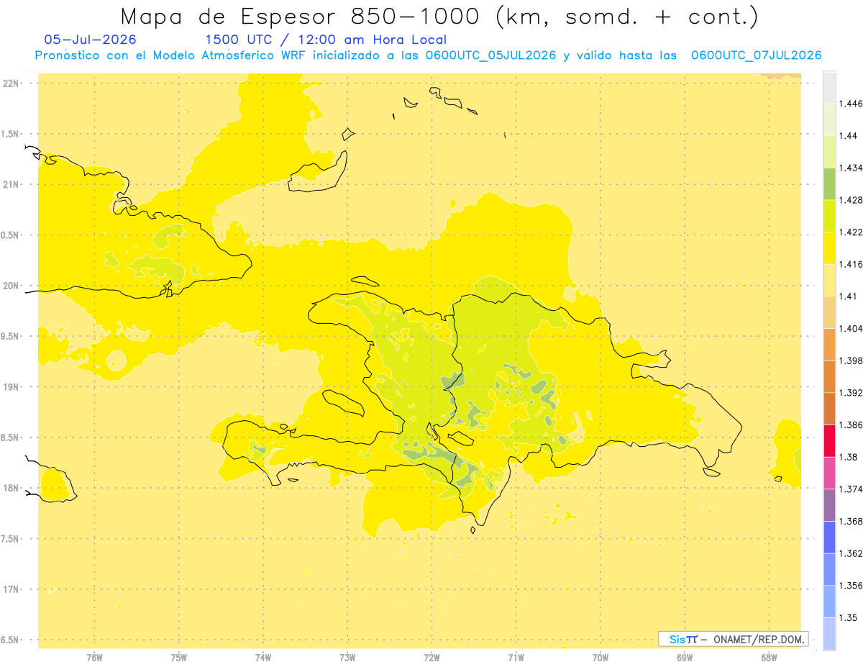The height and width of the screenshot is (667, 863).
Task: Click the colorbar label '1.422'
Action: pos(850,232)
